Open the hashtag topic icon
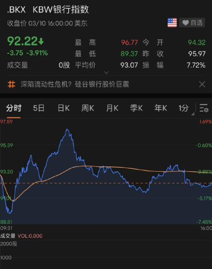The width and height of the screenshot is (212, 269). tap(11, 84)
